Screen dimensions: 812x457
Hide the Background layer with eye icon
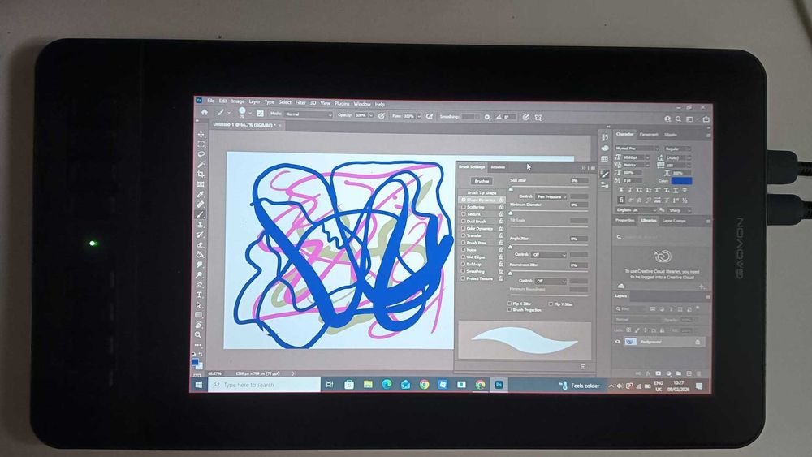coord(617,342)
